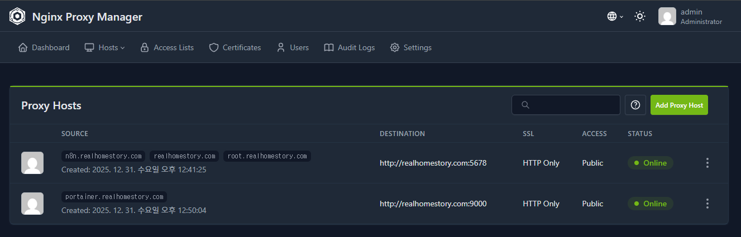Click HTTP Only in the portainer row
Image resolution: width=741 pixels, height=237 pixels.
coord(541,204)
